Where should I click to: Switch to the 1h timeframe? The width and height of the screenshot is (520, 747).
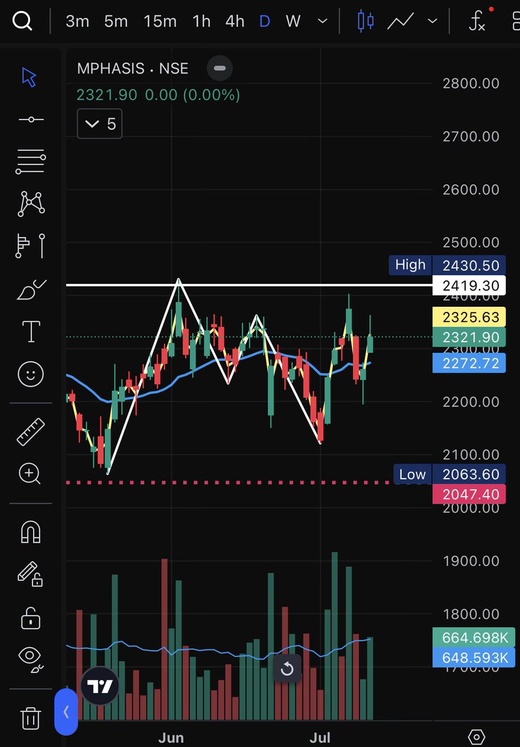pyautogui.click(x=201, y=21)
